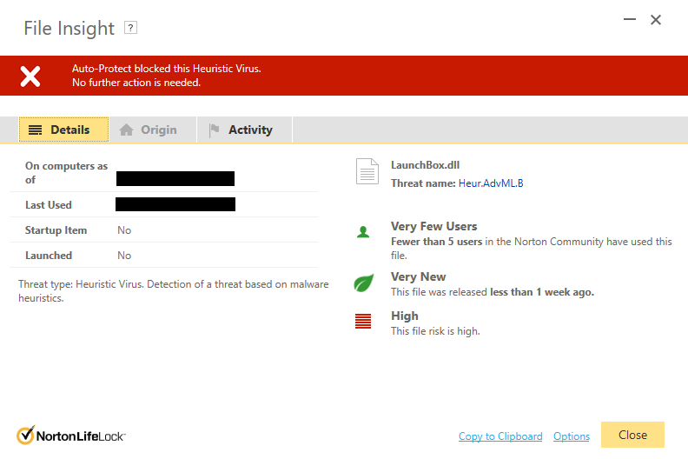The height and width of the screenshot is (459, 688).
Task: Click the 'This file risk is high.' text
Action: (435, 331)
